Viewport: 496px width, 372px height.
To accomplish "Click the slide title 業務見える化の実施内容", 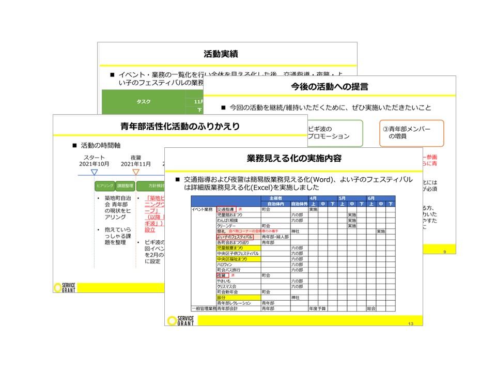I will coord(294,158).
